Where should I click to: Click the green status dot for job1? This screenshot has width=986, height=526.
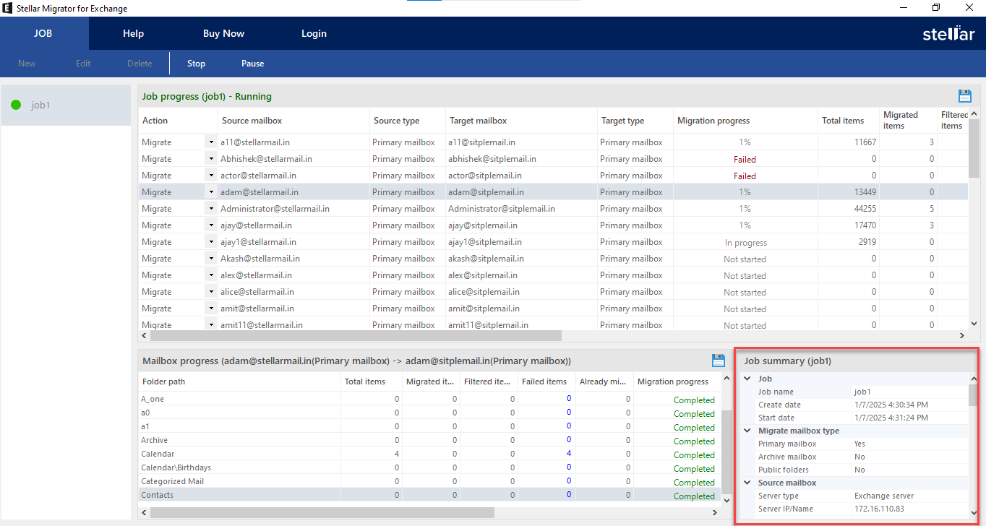[x=16, y=105]
